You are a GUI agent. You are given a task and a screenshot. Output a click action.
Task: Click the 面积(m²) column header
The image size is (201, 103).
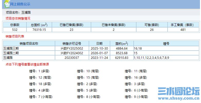tap(122, 44)
